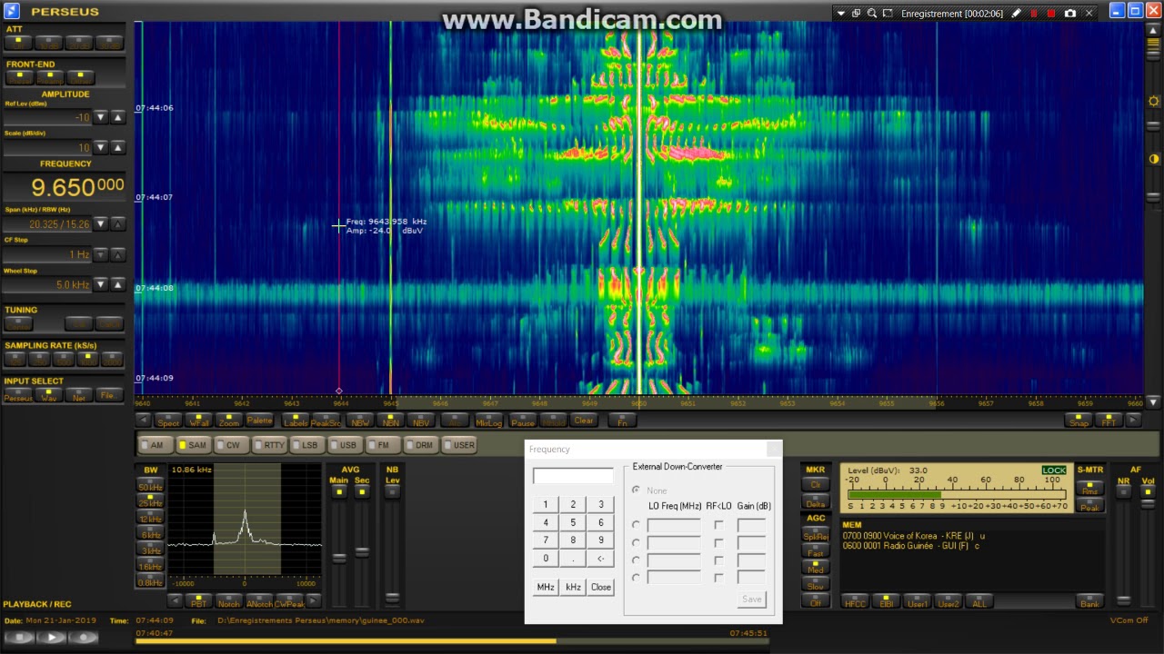This screenshot has width=1164, height=654.
Task: Stop playback with the stop button
Action: [20, 638]
